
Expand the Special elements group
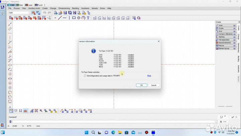[226, 43]
